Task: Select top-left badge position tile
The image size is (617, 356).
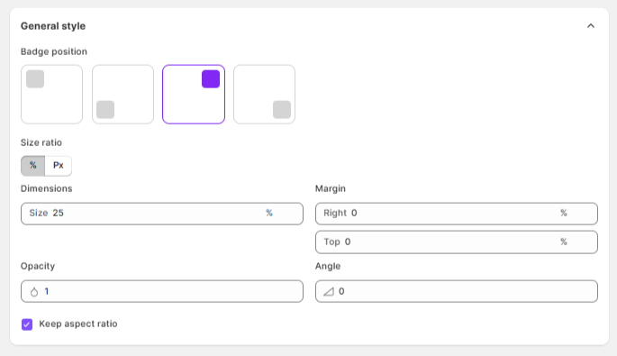Action: coord(51,95)
